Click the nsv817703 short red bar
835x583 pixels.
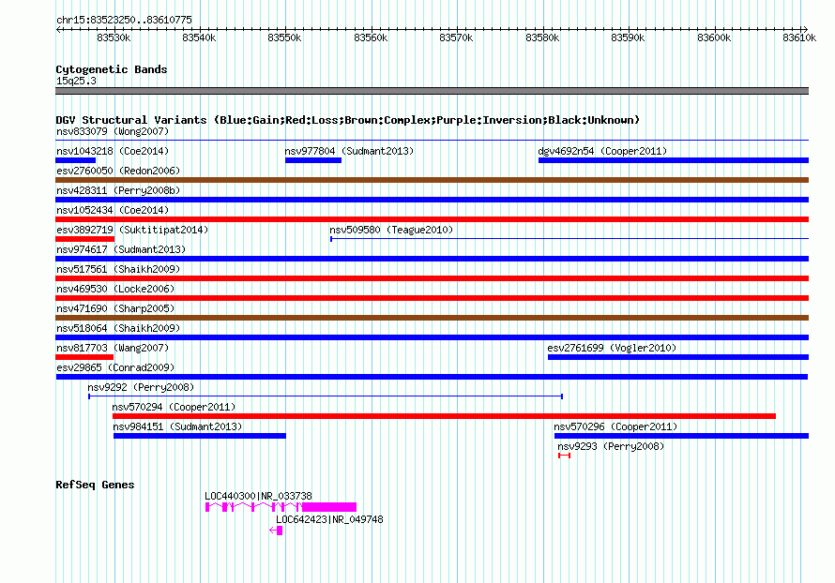click(x=84, y=357)
